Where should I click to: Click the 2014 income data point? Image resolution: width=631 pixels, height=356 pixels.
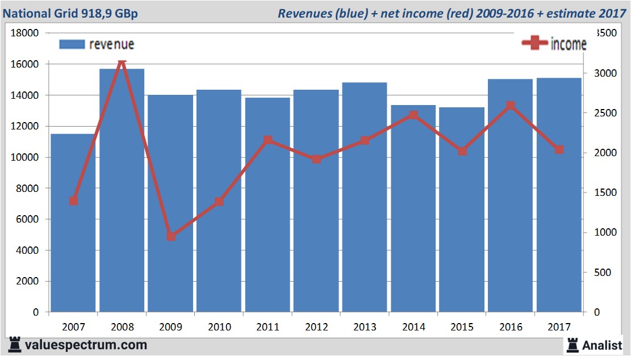[413, 115]
